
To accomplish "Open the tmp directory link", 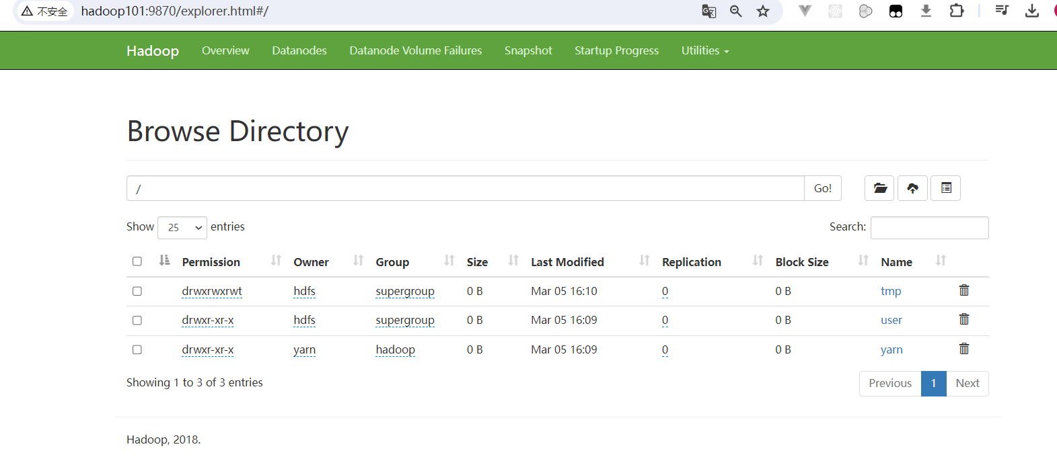I will point(891,291).
